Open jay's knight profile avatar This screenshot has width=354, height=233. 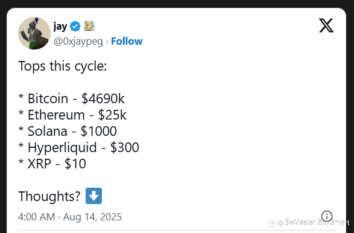(34, 33)
